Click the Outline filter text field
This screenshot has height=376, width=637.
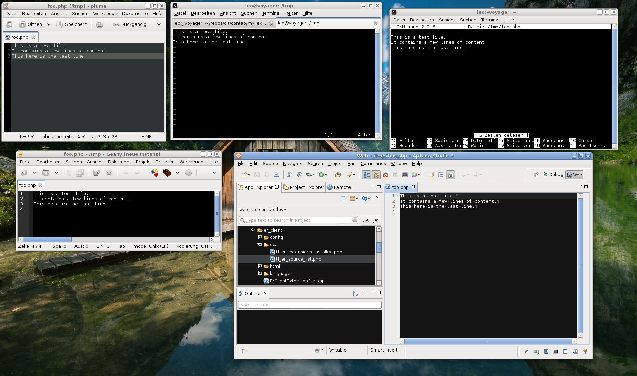click(310, 305)
